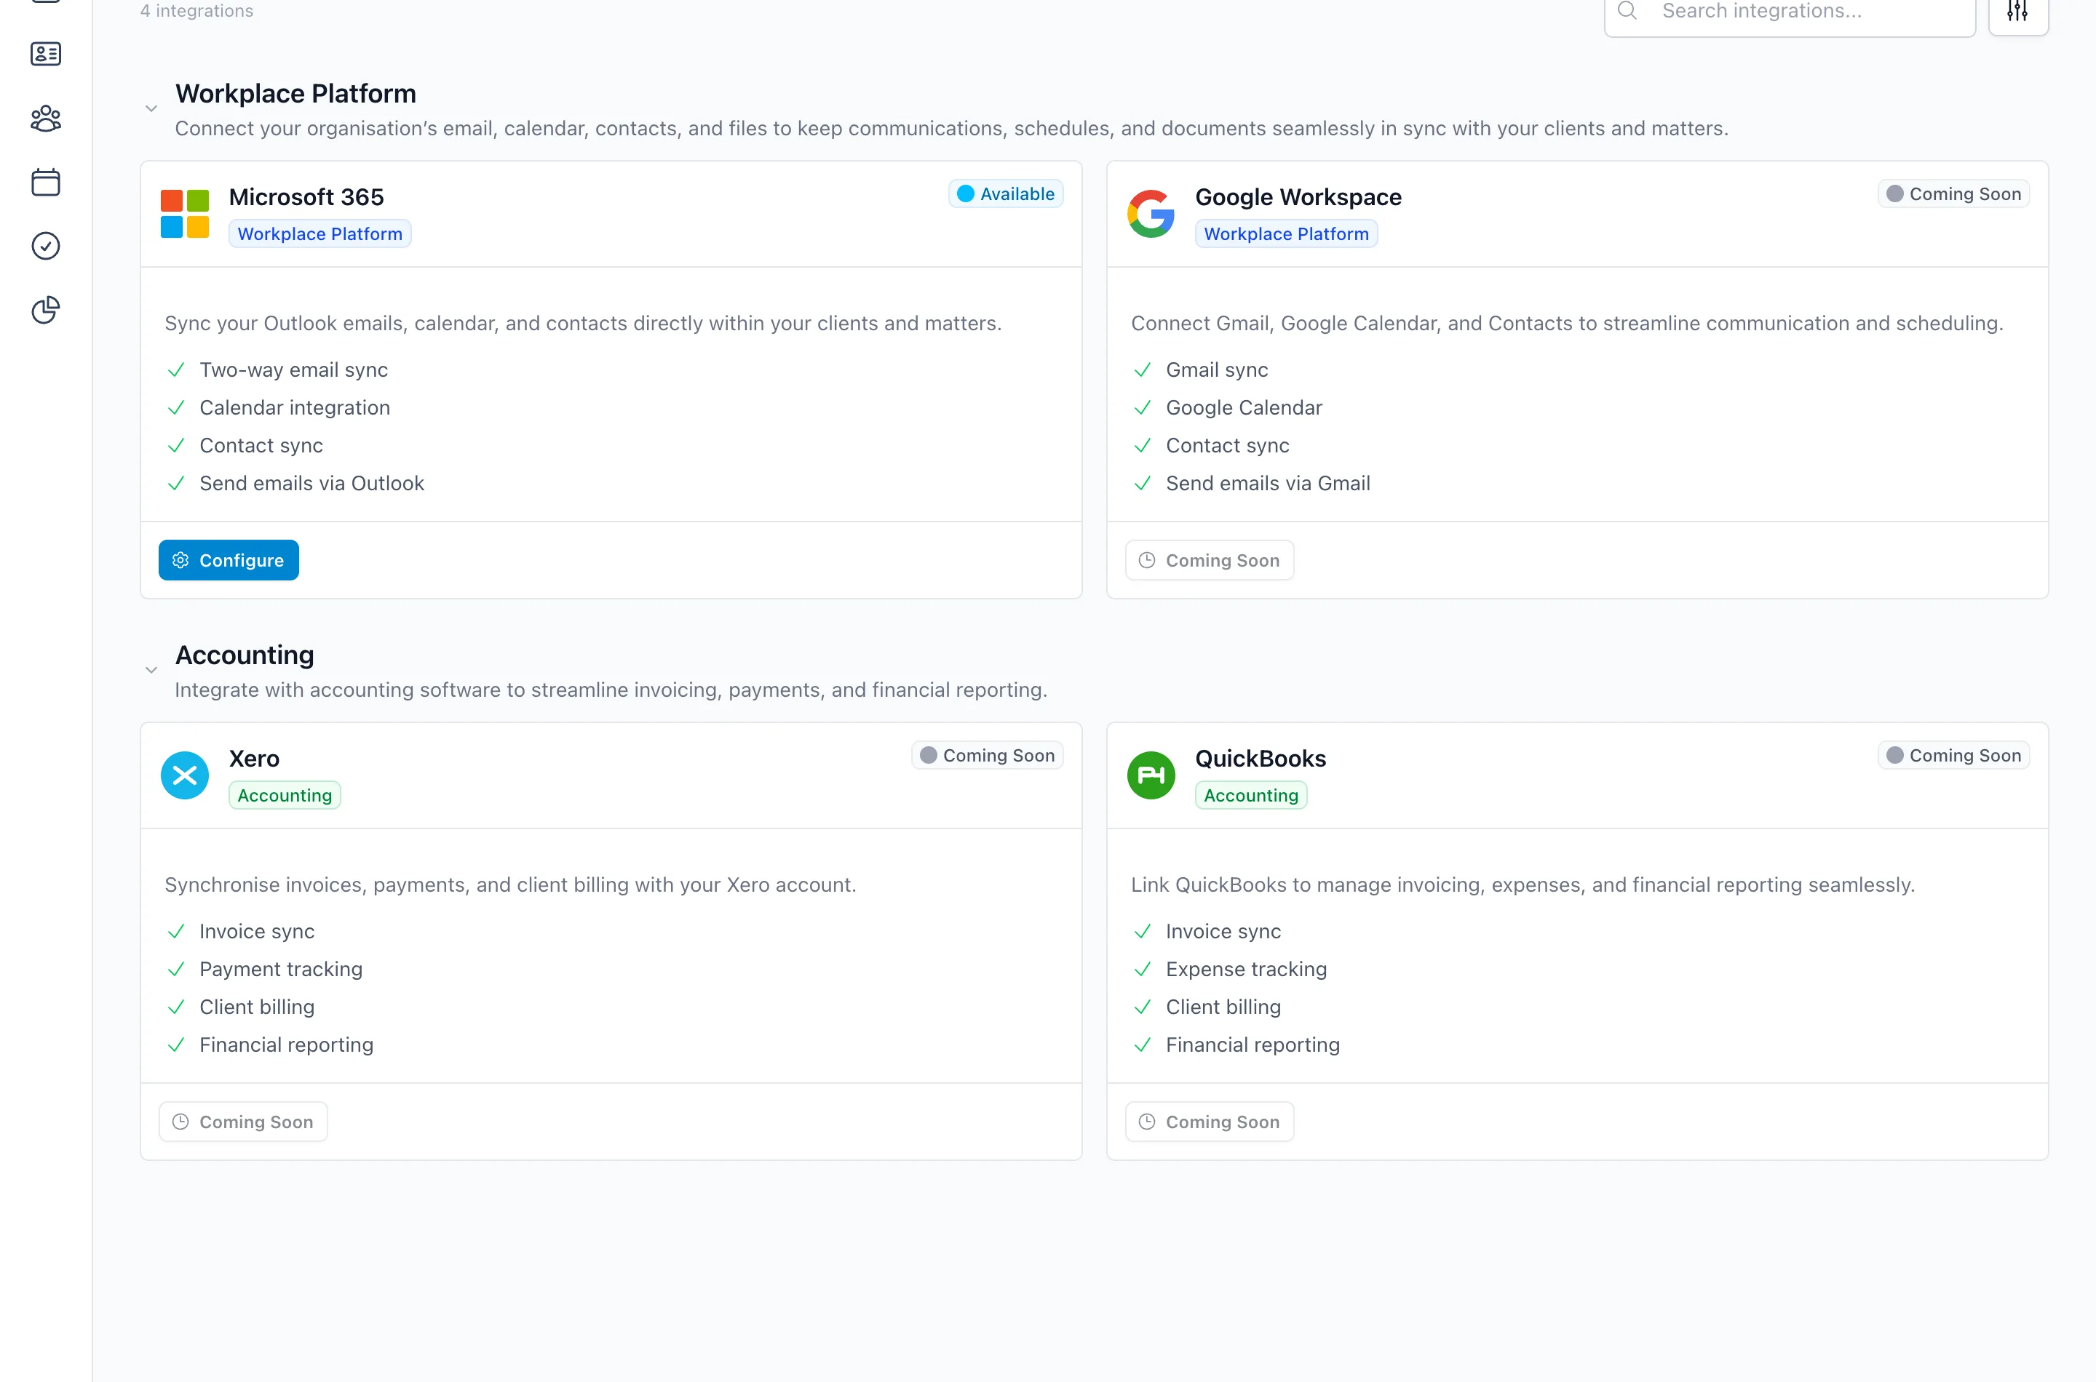Click Workplace Platform tag under Google Workspace
The image size is (2096, 1382).
coord(1286,233)
